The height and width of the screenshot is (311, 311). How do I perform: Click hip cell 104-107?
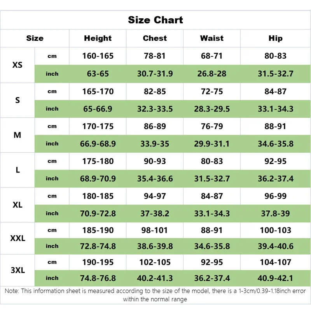(275, 262)
